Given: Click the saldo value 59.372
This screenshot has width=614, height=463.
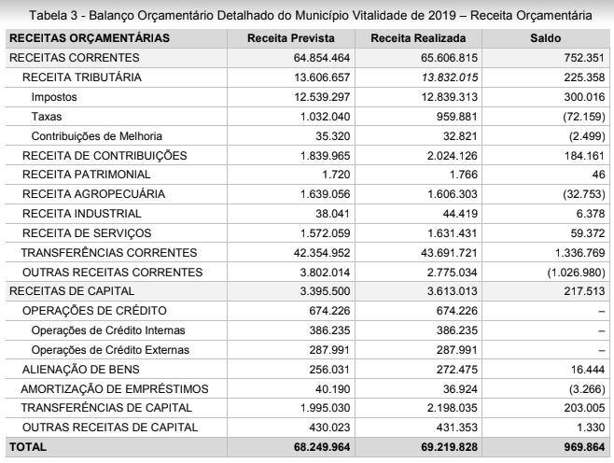Looking at the screenshot, I should tap(588, 233).
